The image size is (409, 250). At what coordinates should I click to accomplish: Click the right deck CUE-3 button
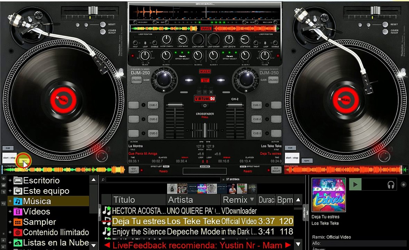click(x=257, y=133)
